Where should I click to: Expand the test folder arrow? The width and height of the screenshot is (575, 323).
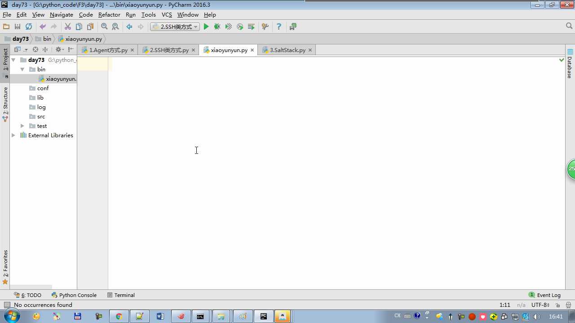pos(22,126)
